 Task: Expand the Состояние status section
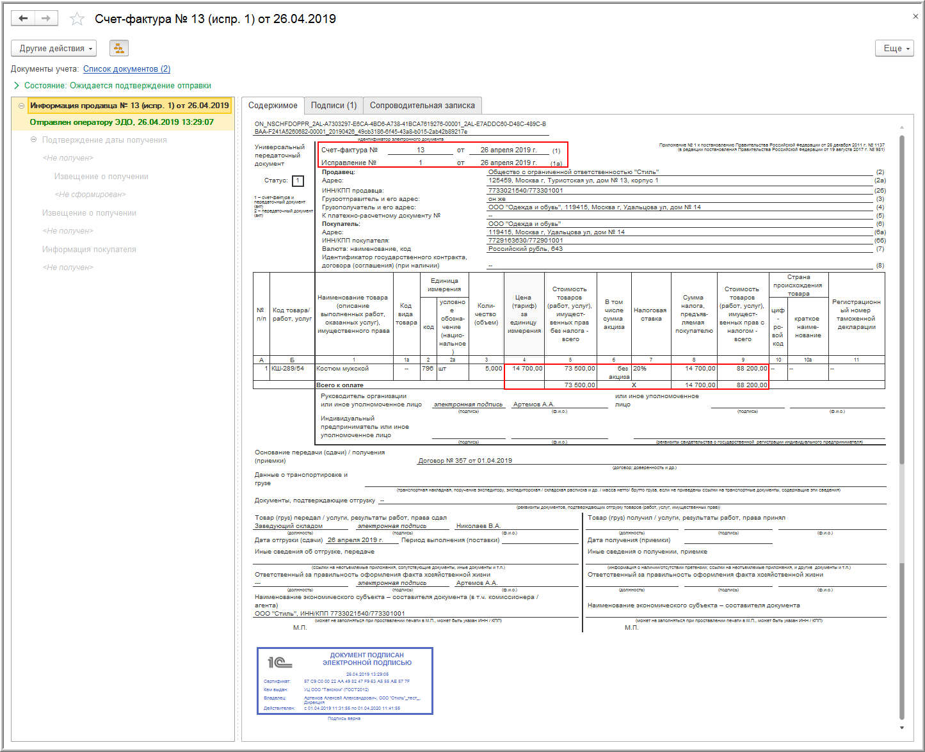(x=17, y=85)
